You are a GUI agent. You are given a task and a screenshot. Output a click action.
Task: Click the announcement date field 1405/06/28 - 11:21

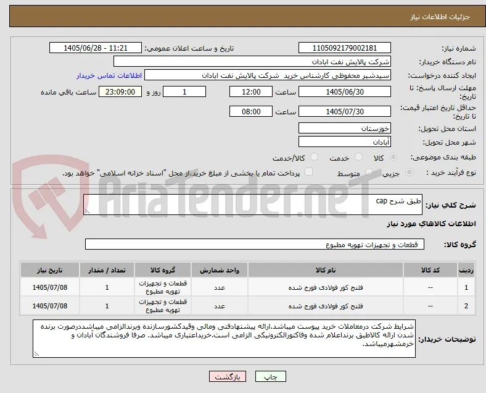click(96, 48)
